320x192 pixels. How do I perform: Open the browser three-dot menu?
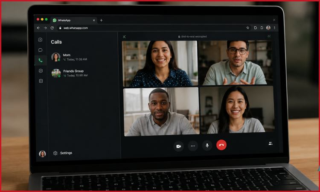tap(274, 28)
